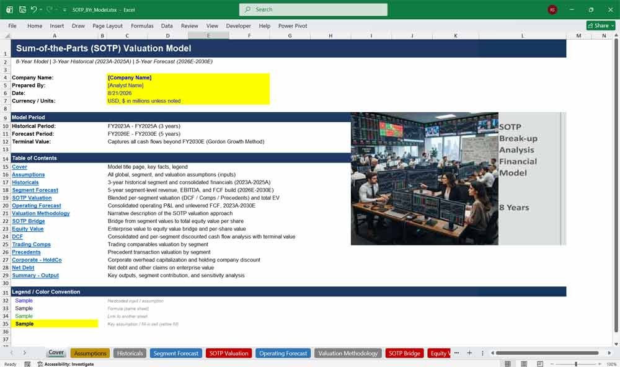This screenshot has height=367, width=620.
Task: Click the Excel app icon in title bar
Action: (x=9, y=9)
